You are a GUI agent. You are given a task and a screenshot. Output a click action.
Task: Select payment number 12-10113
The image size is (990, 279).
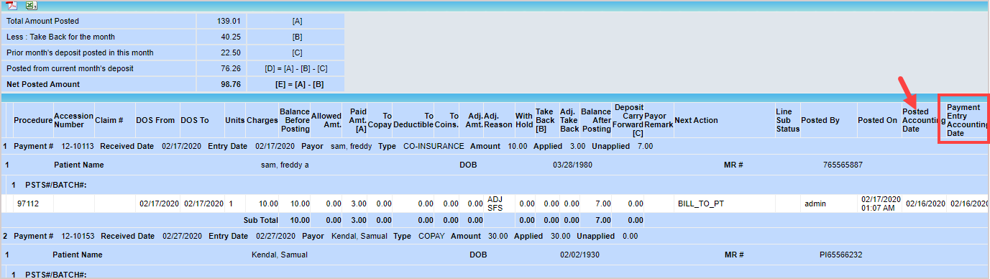(x=78, y=146)
